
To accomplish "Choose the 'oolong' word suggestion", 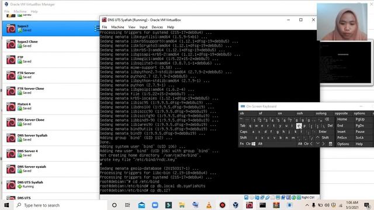I will point(321,113).
